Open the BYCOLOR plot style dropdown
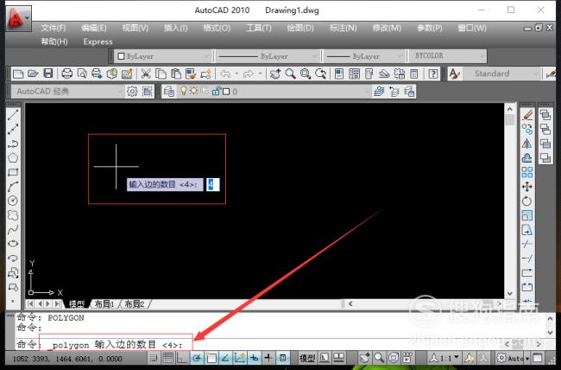The image size is (561, 370). click(448, 56)
